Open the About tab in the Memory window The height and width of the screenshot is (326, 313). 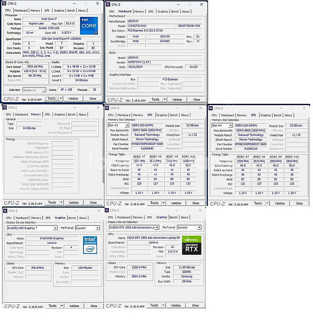82,114
